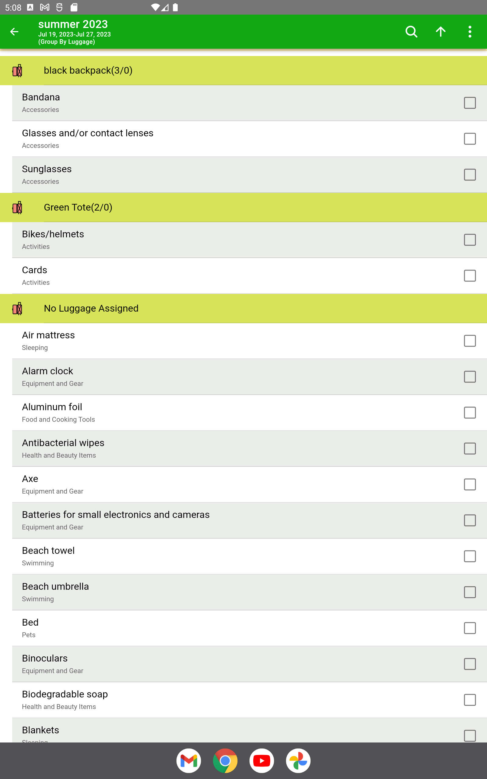
Task: Open the search function
Action: (411, 32)
